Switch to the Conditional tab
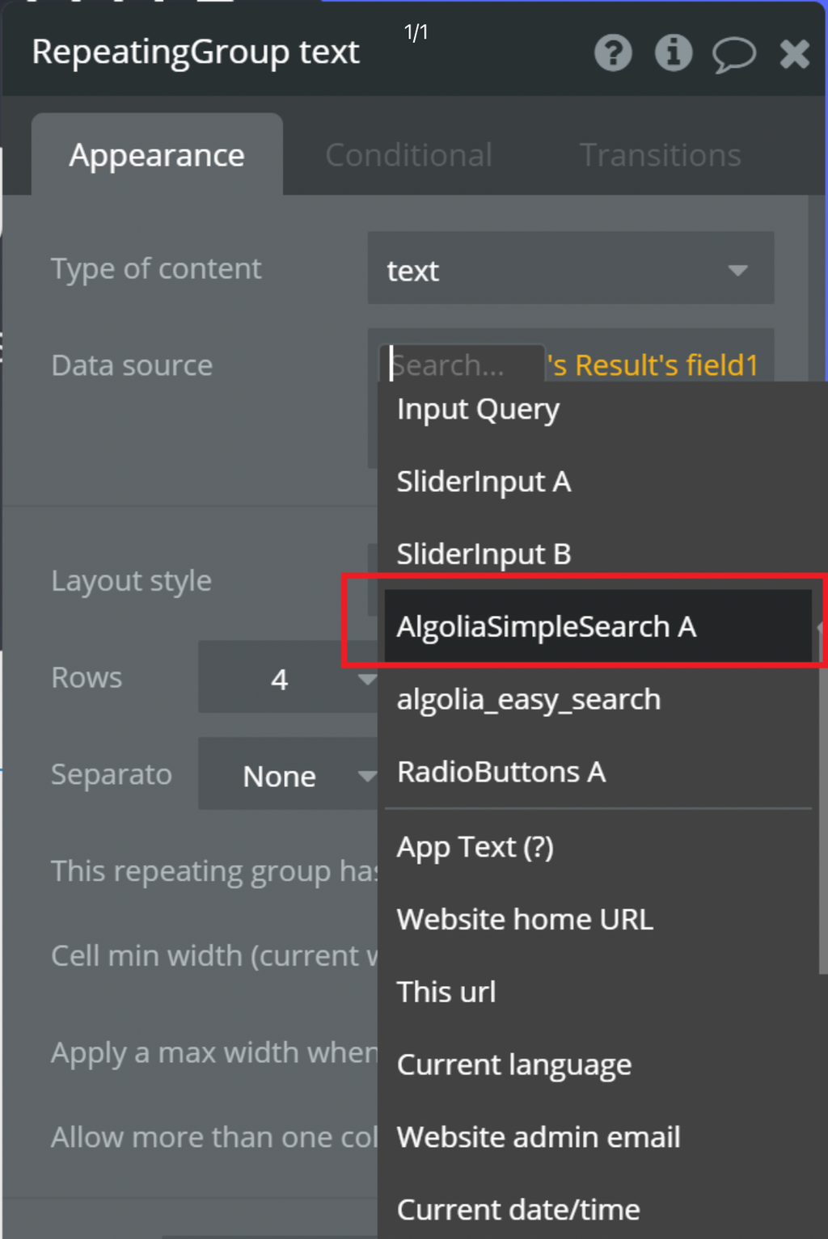Viewport: 828px width, 1239px height. click(x=408, y=155)
